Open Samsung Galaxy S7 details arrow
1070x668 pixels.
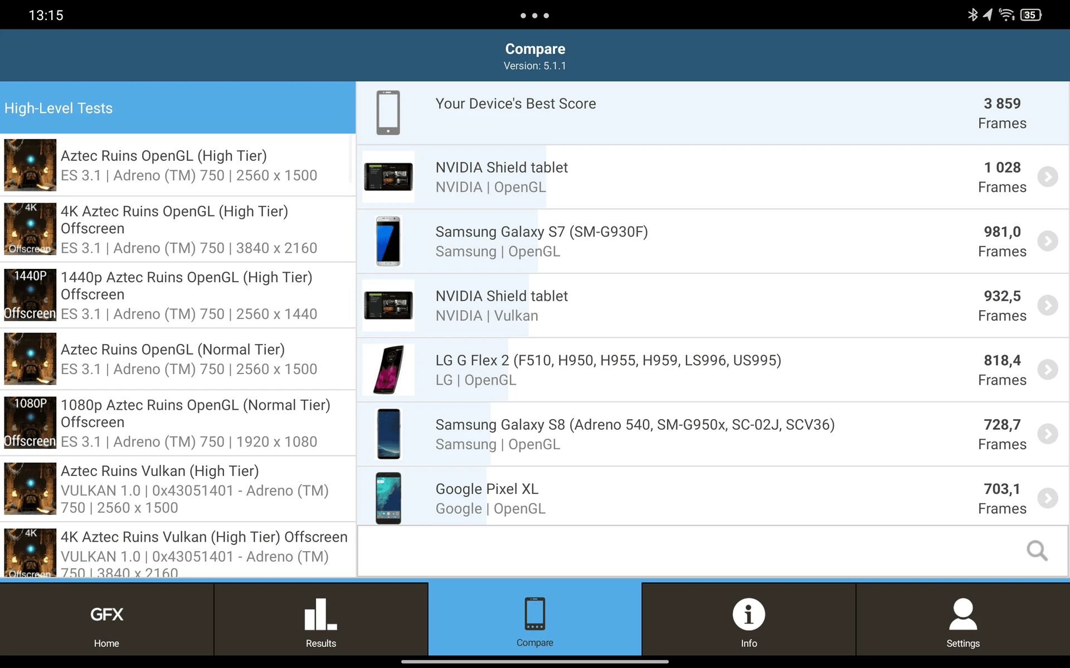[1048, 241]
